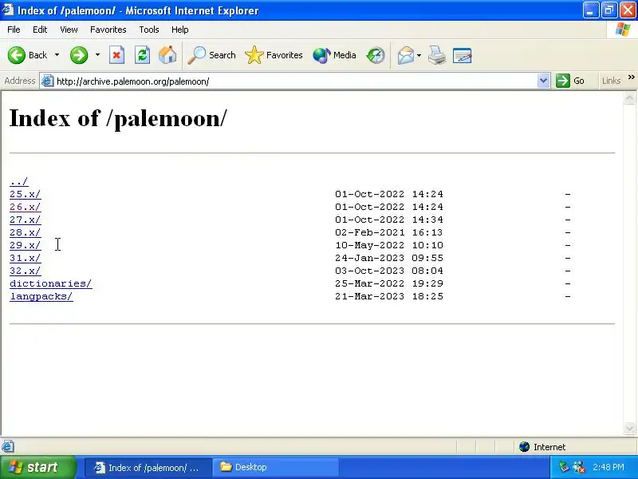Click the status bar page icon
The width and height of the screenshot is (638, 479).
[8, 447]
